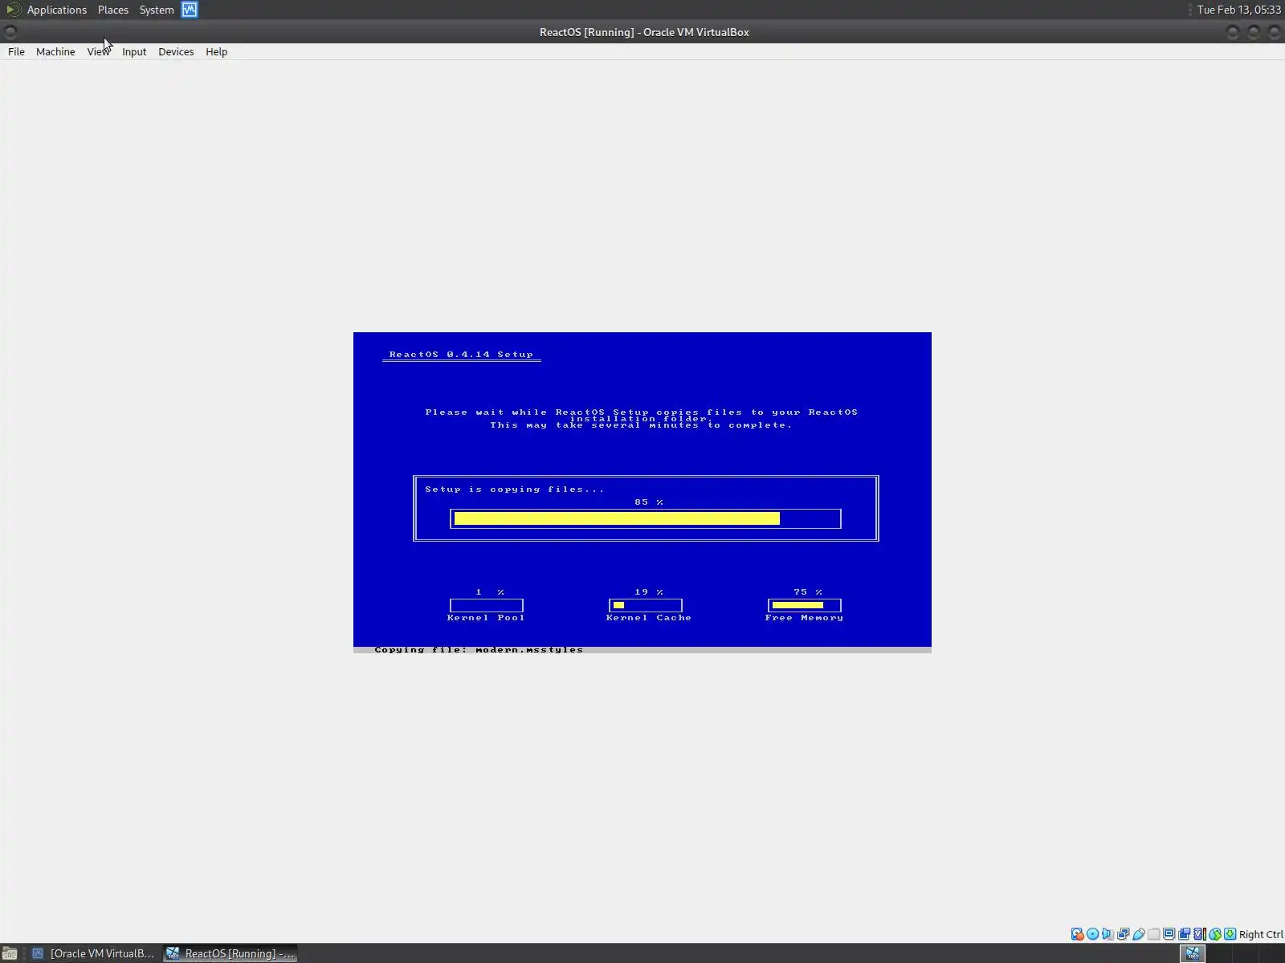Click the show desktop icon in bottom panel
This screenshot has height=963, width=1285.
coord(10,953)
